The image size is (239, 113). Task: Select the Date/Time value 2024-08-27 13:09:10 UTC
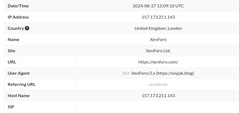pos(158,6)
